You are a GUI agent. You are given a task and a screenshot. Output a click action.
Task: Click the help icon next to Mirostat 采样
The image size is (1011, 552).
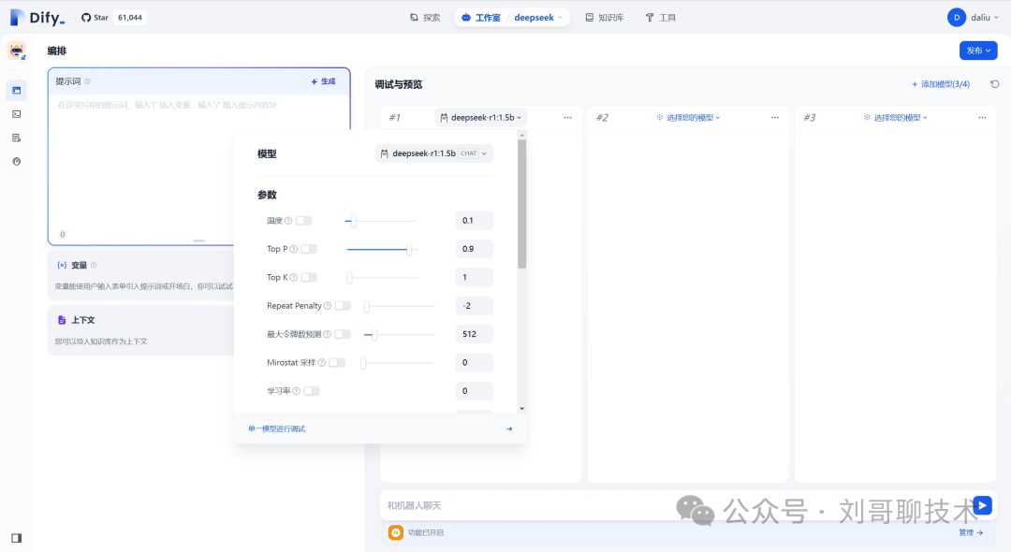(322, 363)
